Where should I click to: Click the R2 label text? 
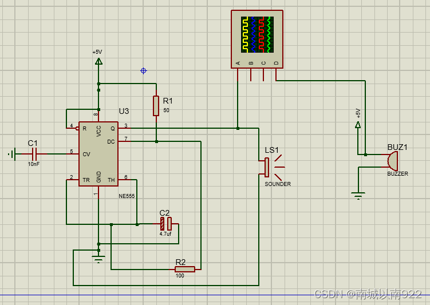pos(180,262)
